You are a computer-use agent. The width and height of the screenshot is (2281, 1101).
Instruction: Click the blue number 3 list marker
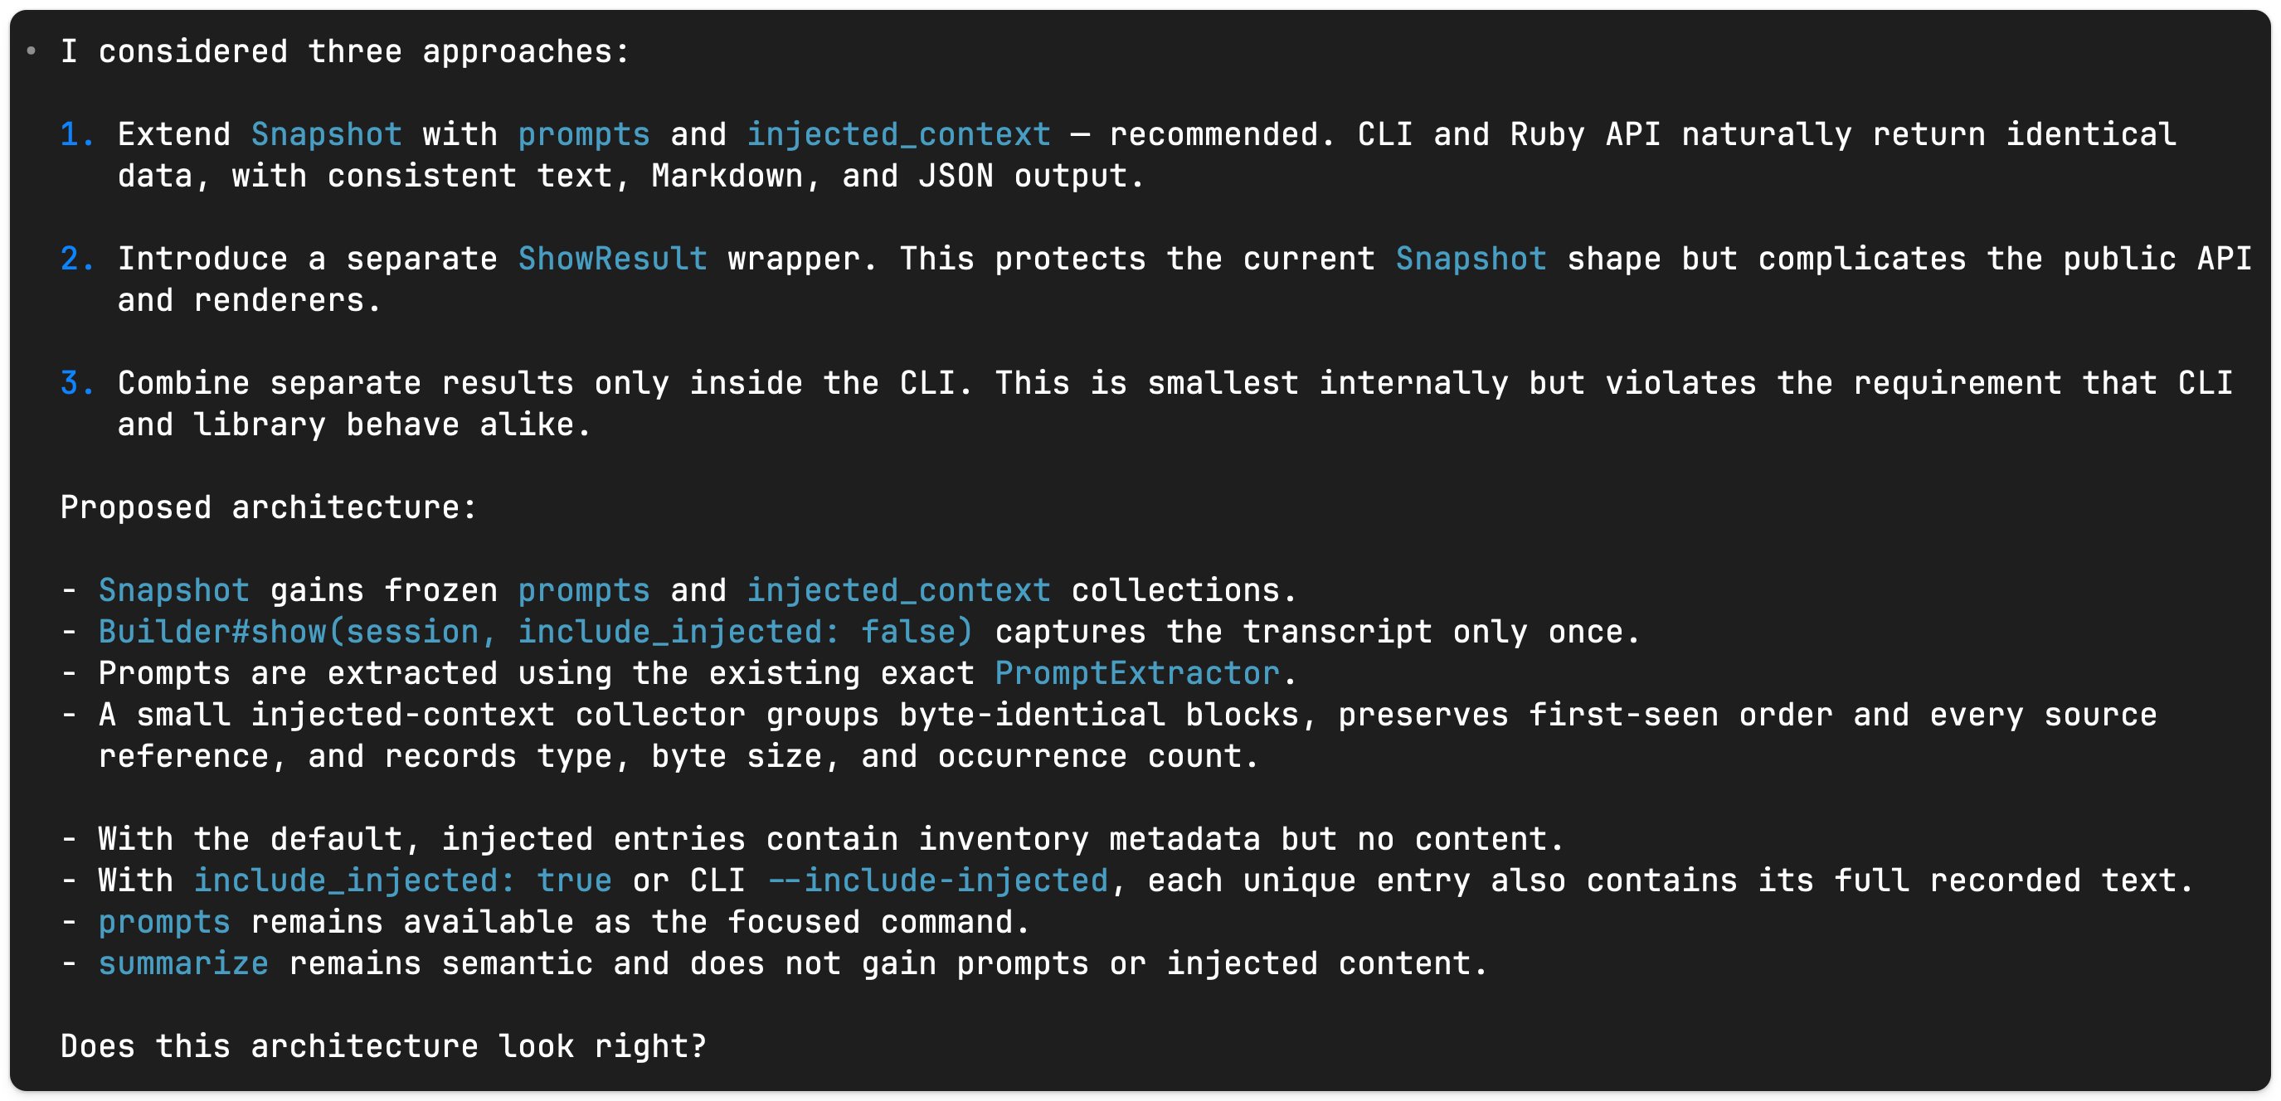77,383
